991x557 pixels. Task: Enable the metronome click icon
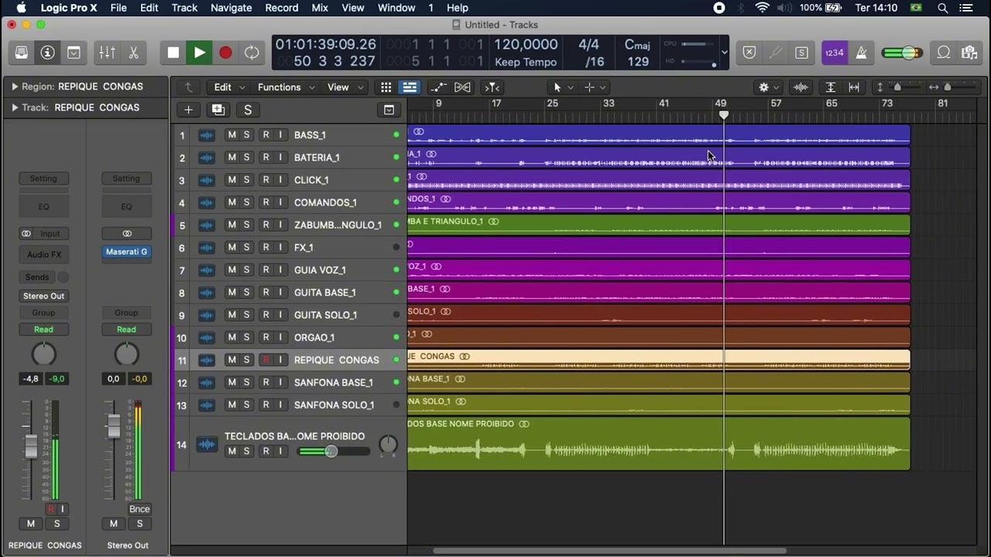click(861, 53)
